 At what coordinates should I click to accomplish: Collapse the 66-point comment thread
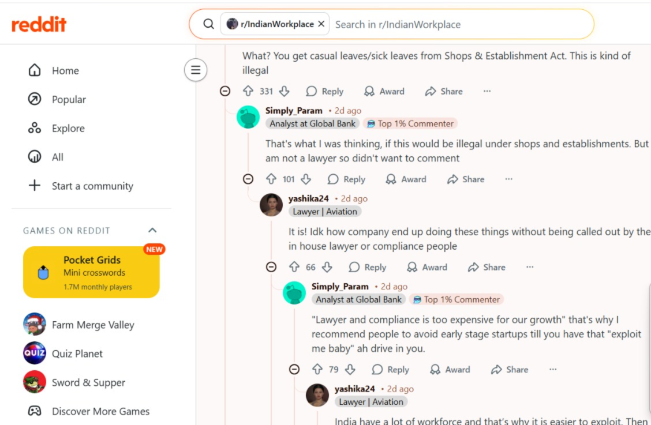(271, 267)
